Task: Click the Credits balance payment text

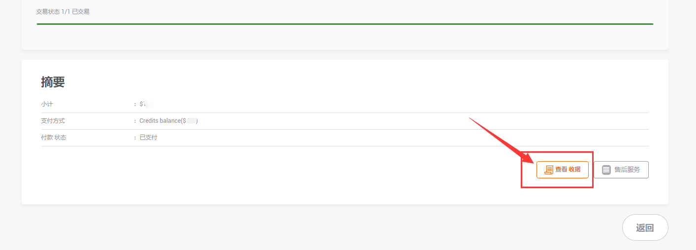Action: [x=160, y=121]
